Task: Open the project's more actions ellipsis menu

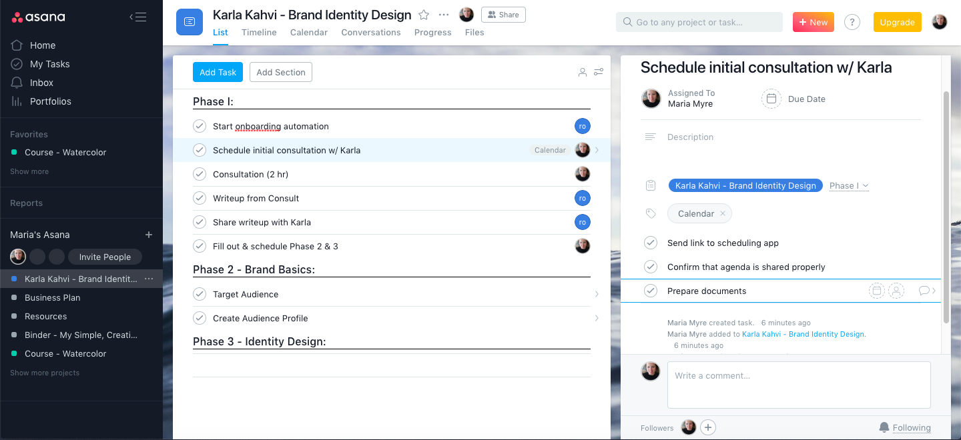Action: (444, 15)
